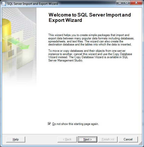Click the 'Welcome to SQL Server Import' heading
Screen dimensions: 144x147
coord(90,18)
